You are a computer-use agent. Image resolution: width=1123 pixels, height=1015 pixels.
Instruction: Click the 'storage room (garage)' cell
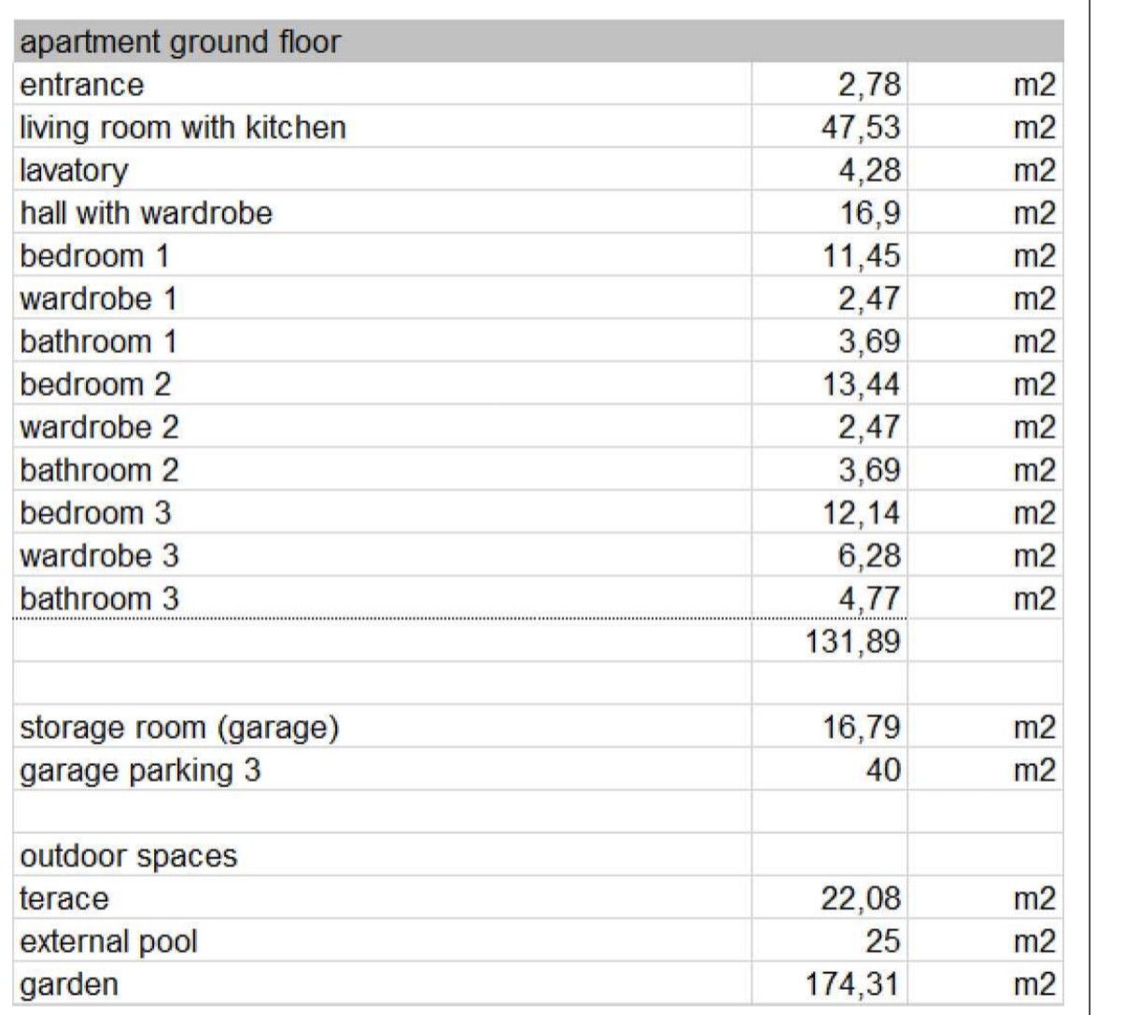[x=178, y=728]
